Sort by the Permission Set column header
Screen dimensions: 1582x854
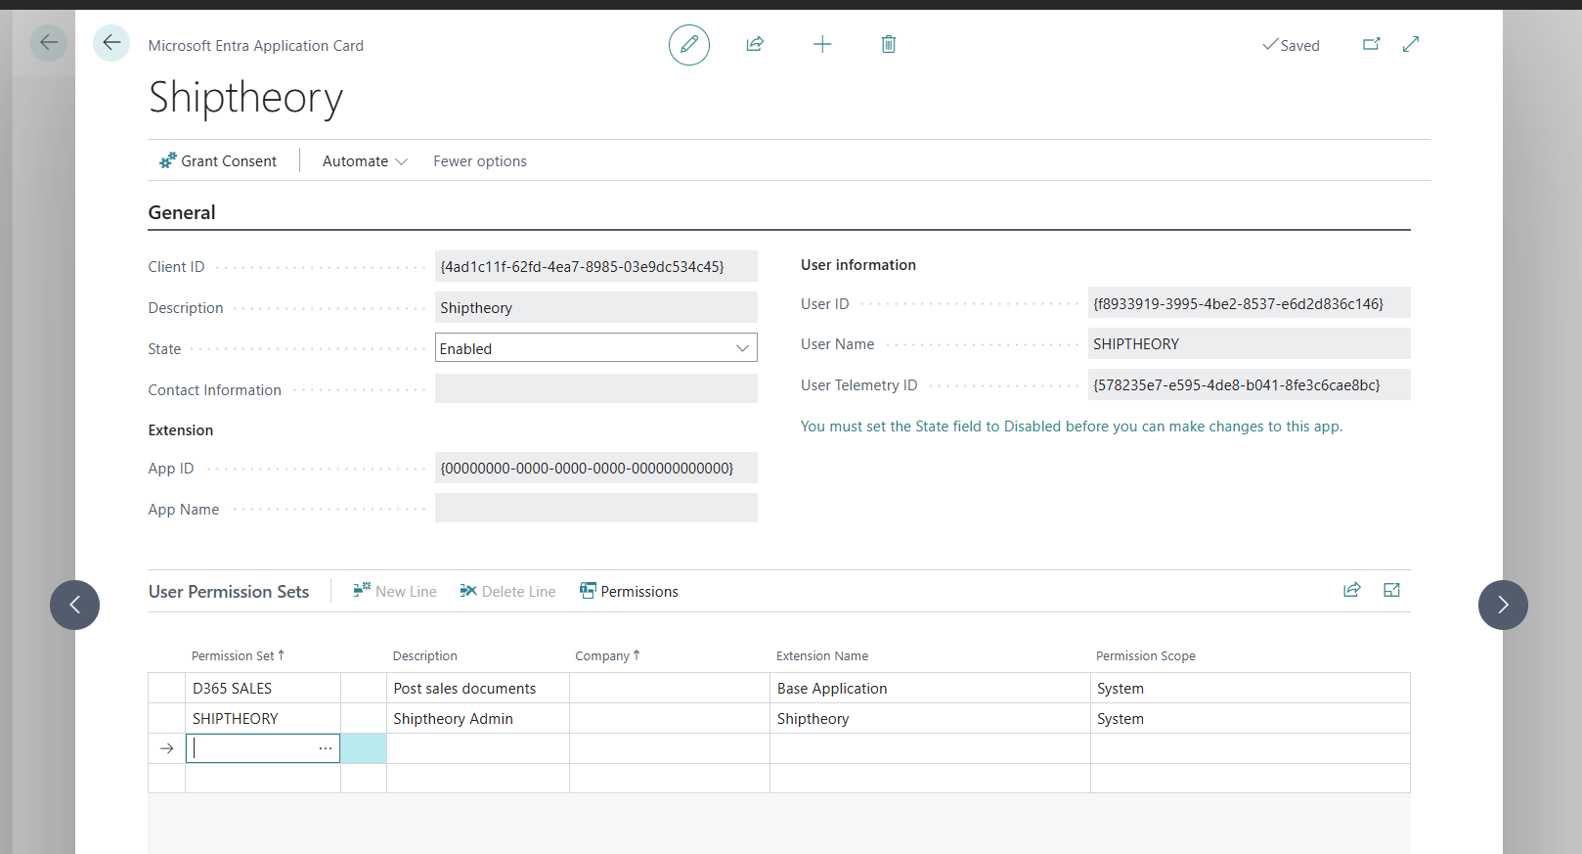pyautogui.click(x=238, y=655)
